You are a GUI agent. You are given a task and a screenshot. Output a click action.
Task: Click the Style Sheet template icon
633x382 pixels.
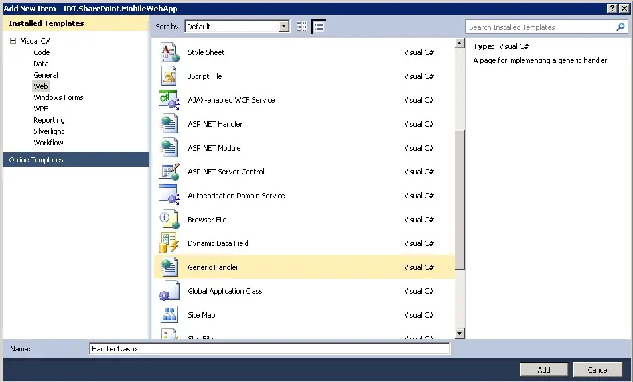coord(169,52)
